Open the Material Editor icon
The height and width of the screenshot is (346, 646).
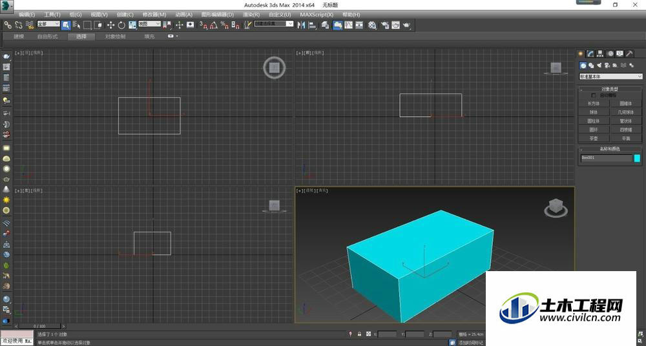coord(373,25)
